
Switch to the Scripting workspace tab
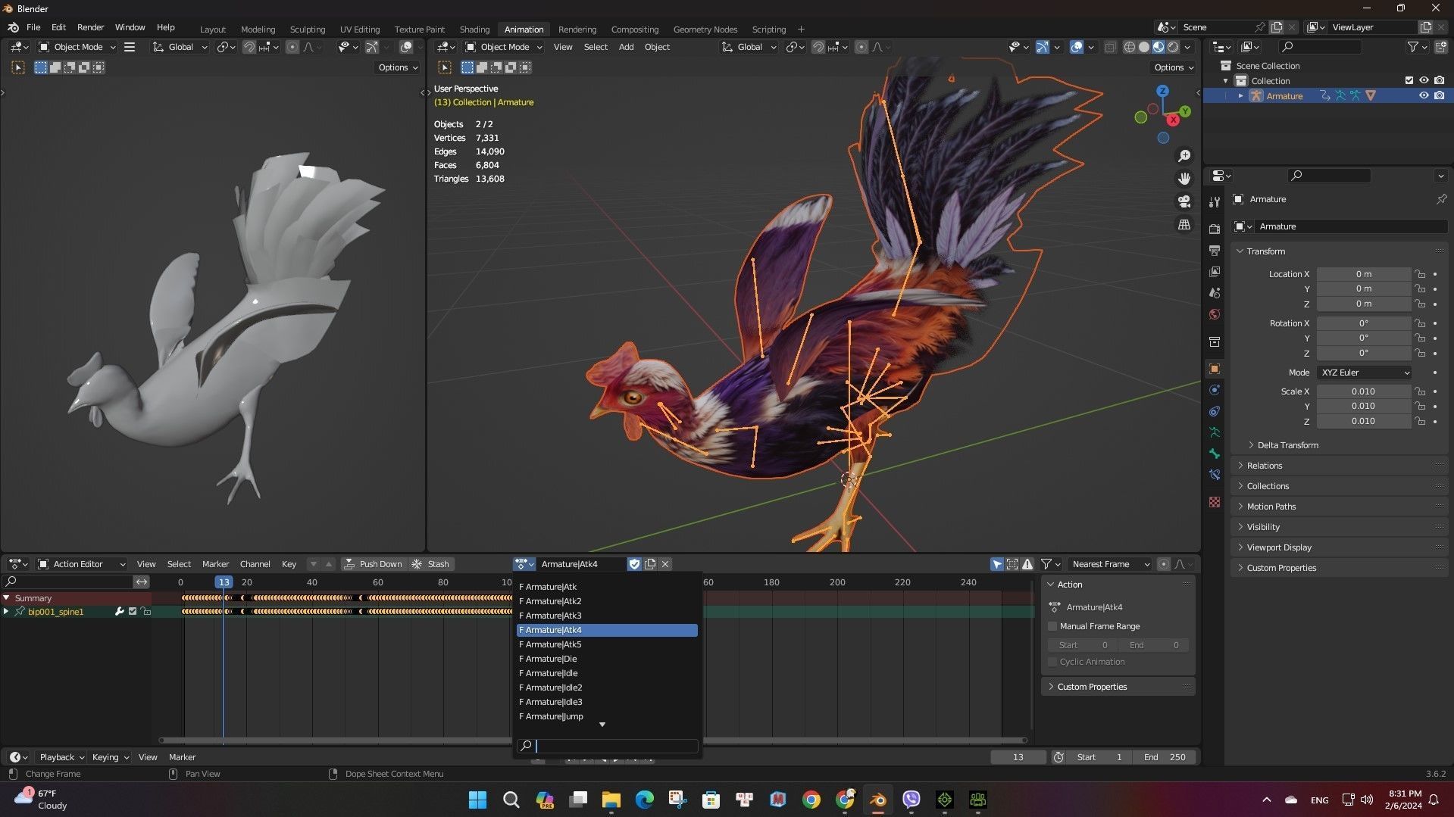[768, 30]
